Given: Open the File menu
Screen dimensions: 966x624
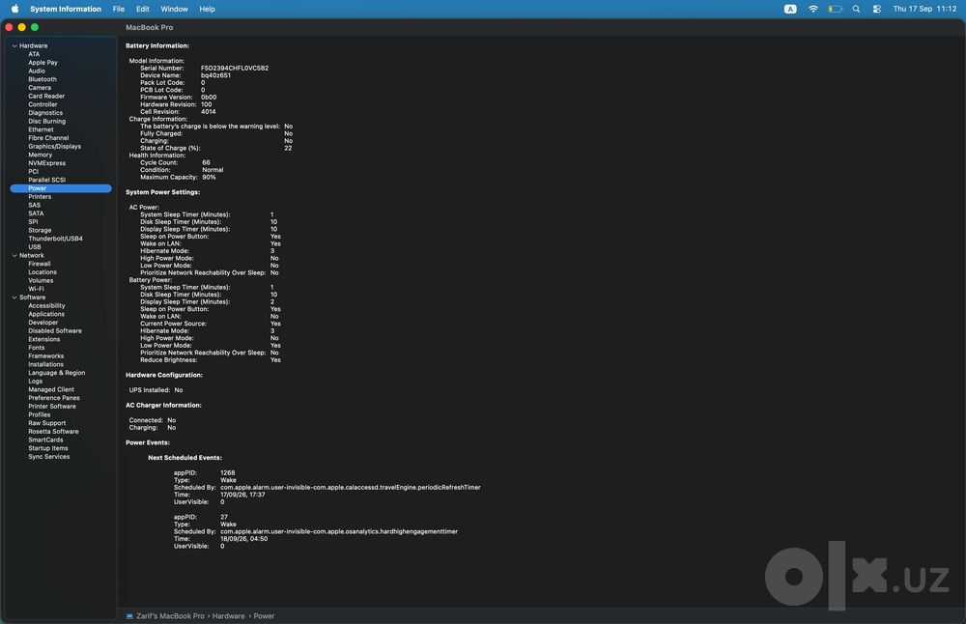Looking at the screenshot, I should 118,9.
